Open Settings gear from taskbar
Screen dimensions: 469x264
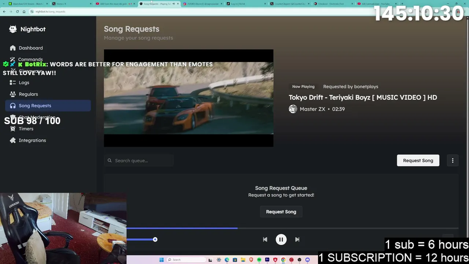(219, 260)
